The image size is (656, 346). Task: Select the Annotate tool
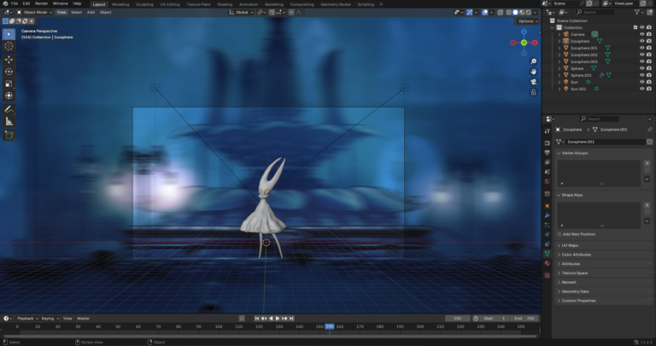point(9,109)
